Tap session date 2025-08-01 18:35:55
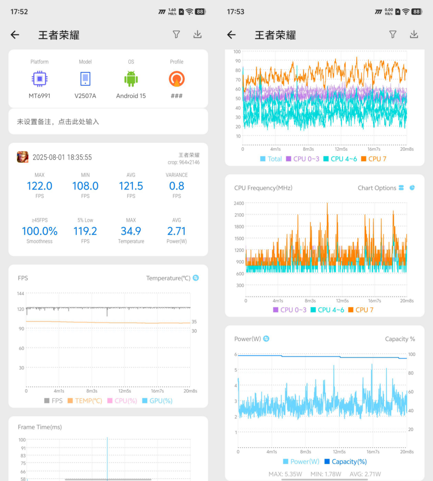This screenshot has width=433, height=481. pos(62,157)
